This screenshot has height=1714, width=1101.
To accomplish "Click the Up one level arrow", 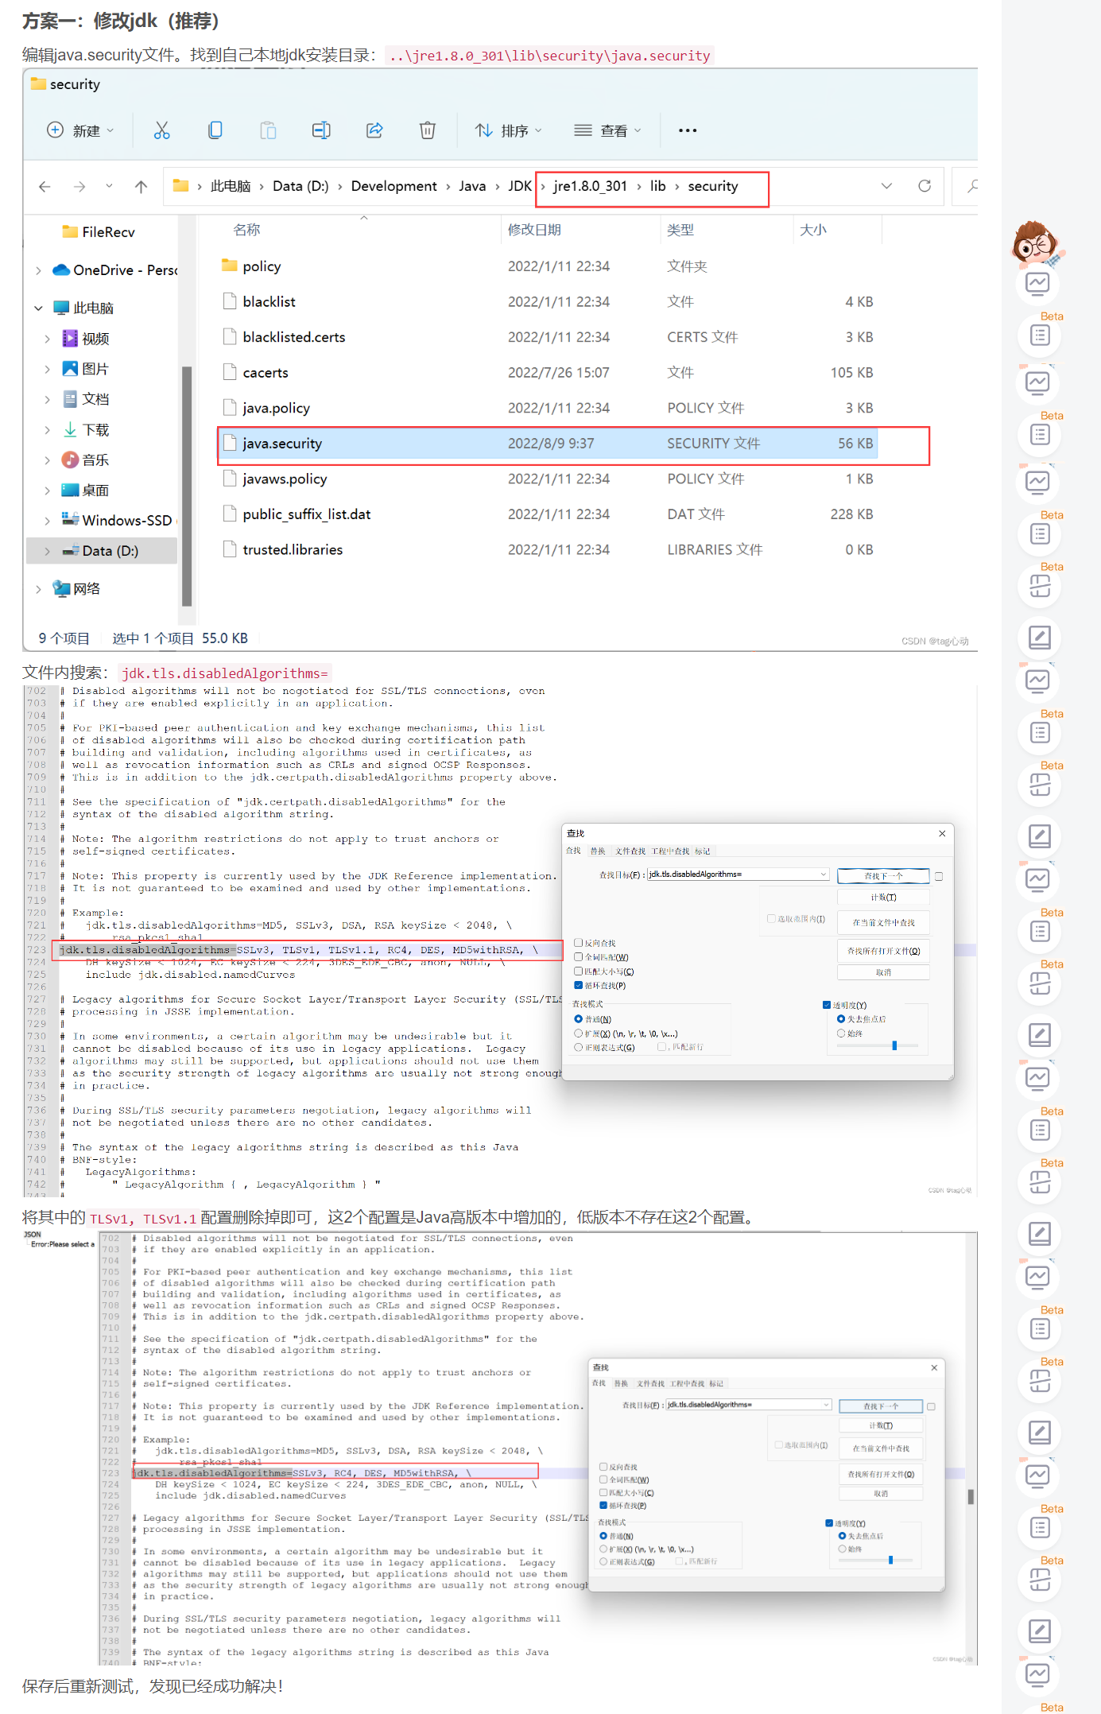I will [x=141, y=187].
